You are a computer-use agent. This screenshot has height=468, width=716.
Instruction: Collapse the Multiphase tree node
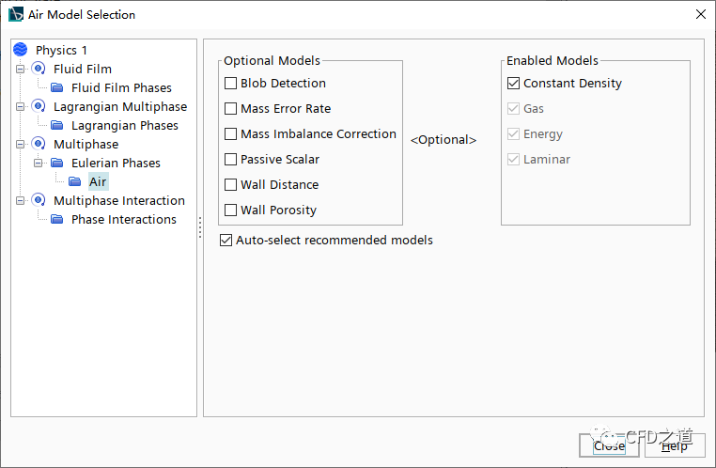19,144
